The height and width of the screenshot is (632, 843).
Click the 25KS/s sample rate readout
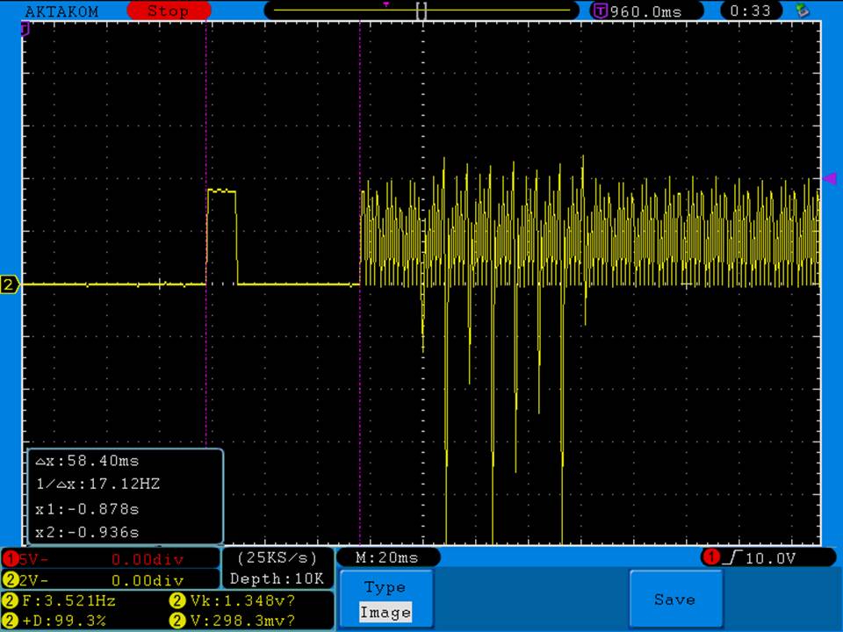click(x=277, y=558)
